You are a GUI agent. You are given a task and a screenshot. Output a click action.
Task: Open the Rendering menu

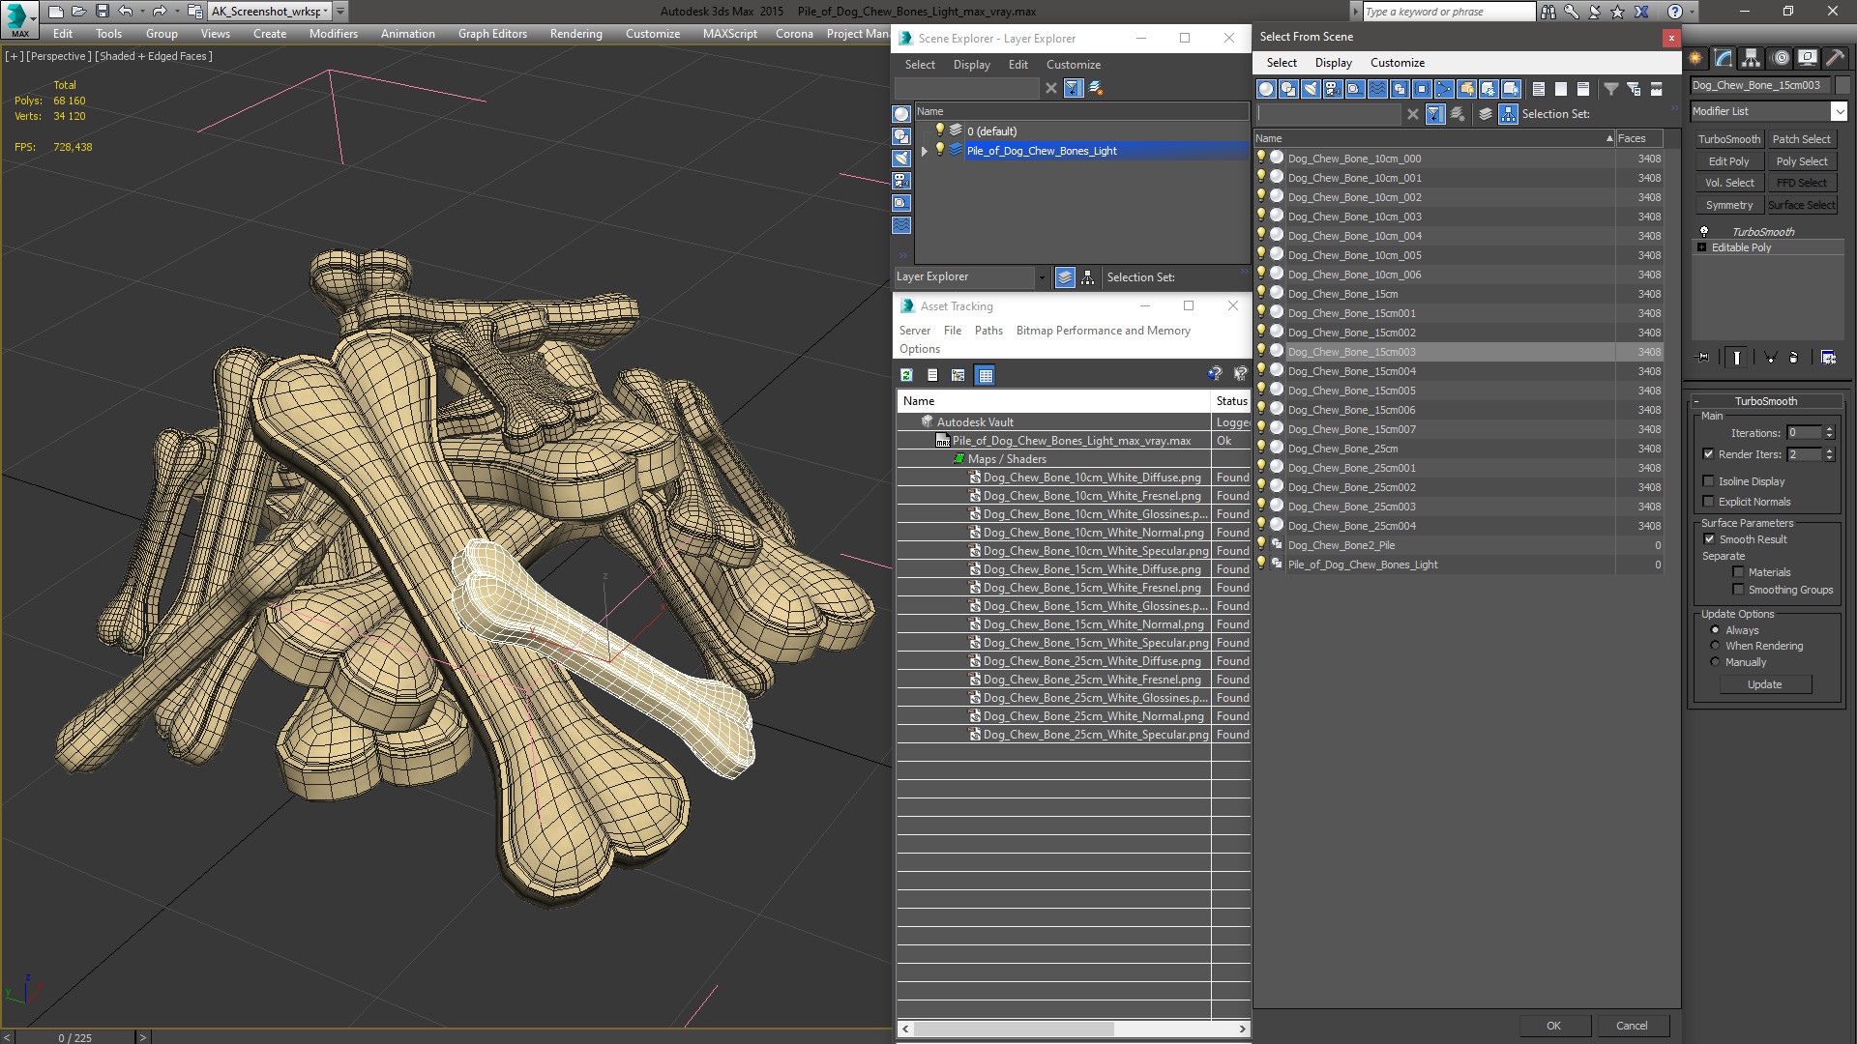click(x=575, y=34)
